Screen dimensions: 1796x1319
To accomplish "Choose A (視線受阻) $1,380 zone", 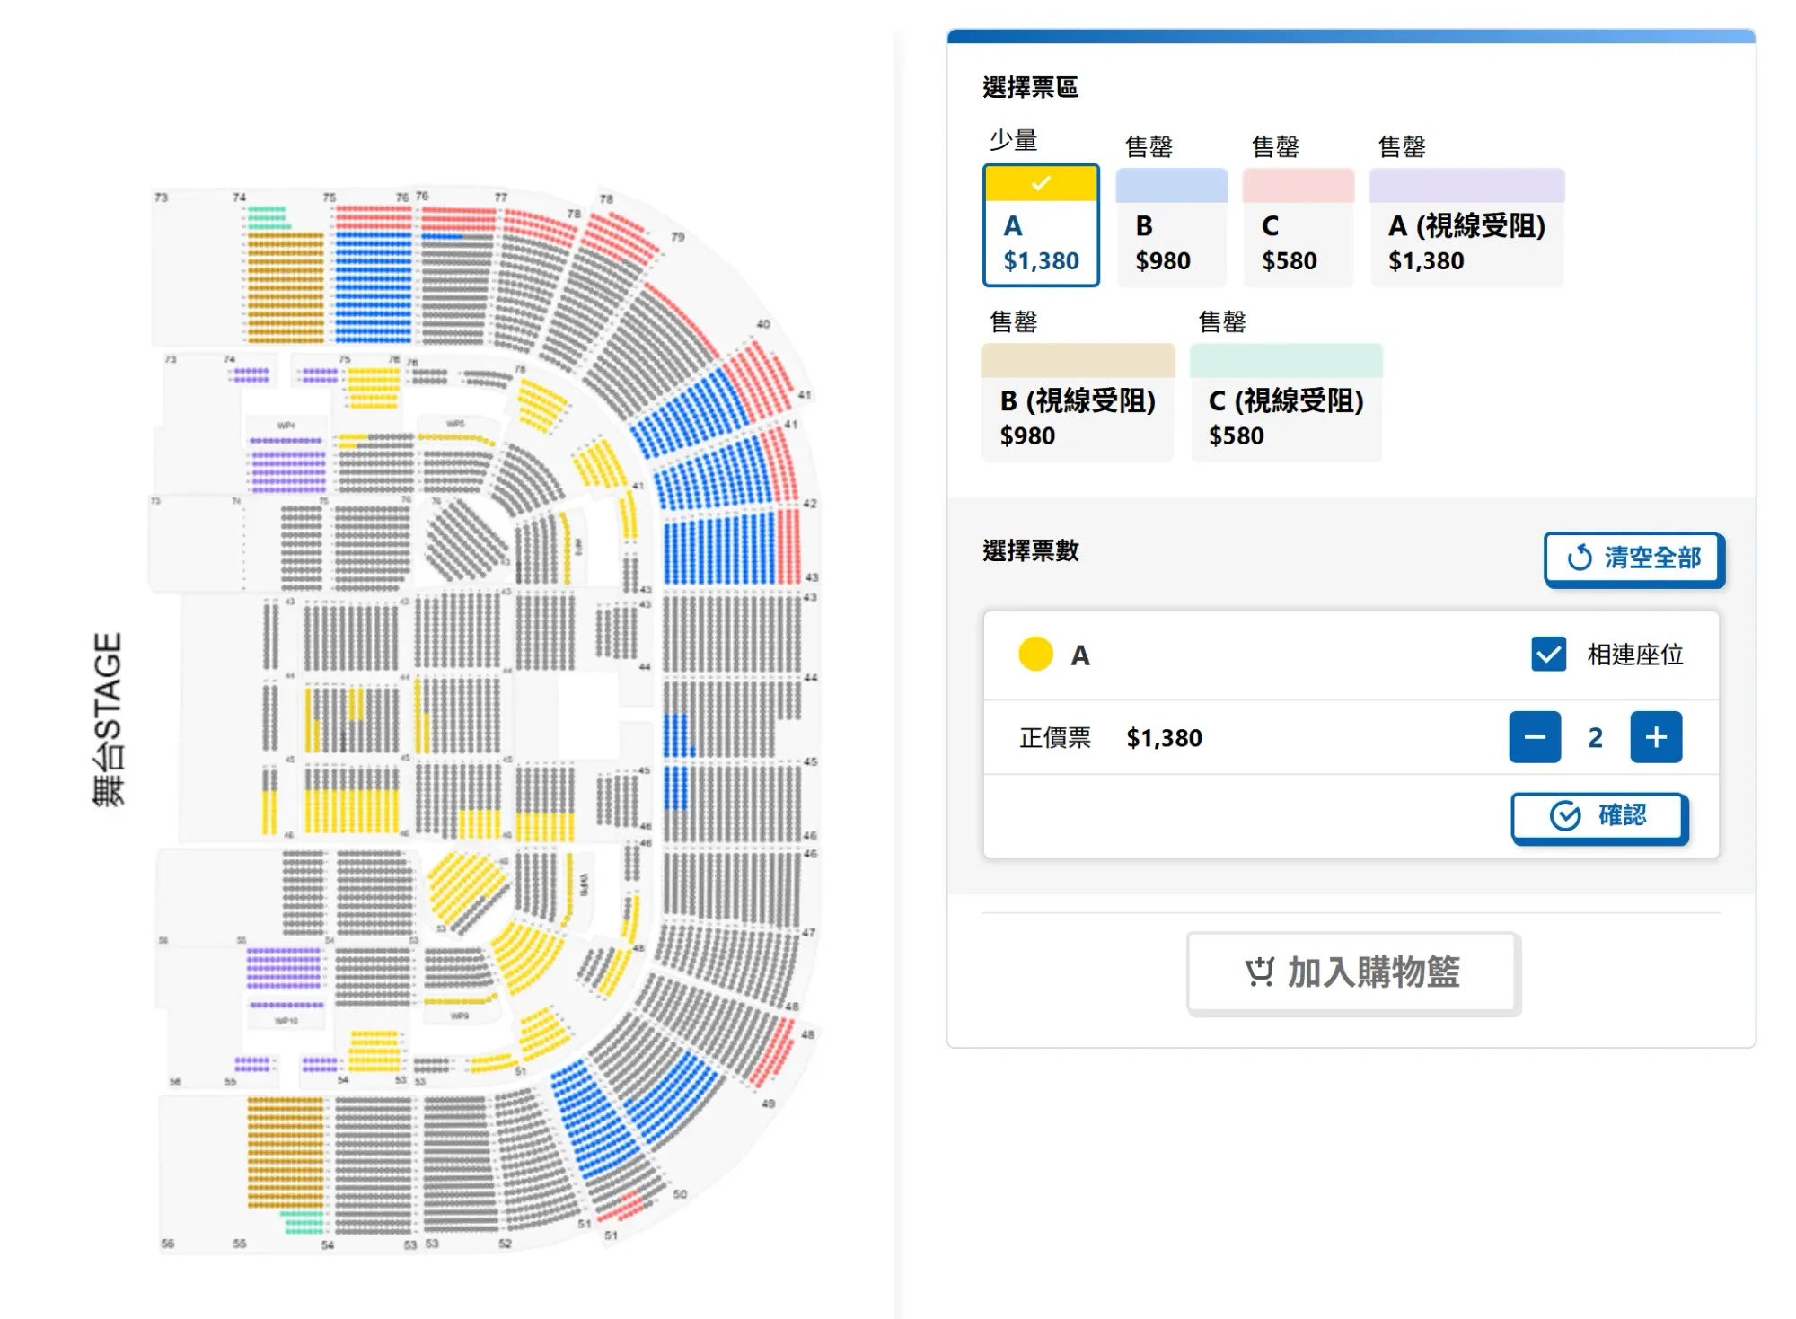I will [x=1466, y=243].
